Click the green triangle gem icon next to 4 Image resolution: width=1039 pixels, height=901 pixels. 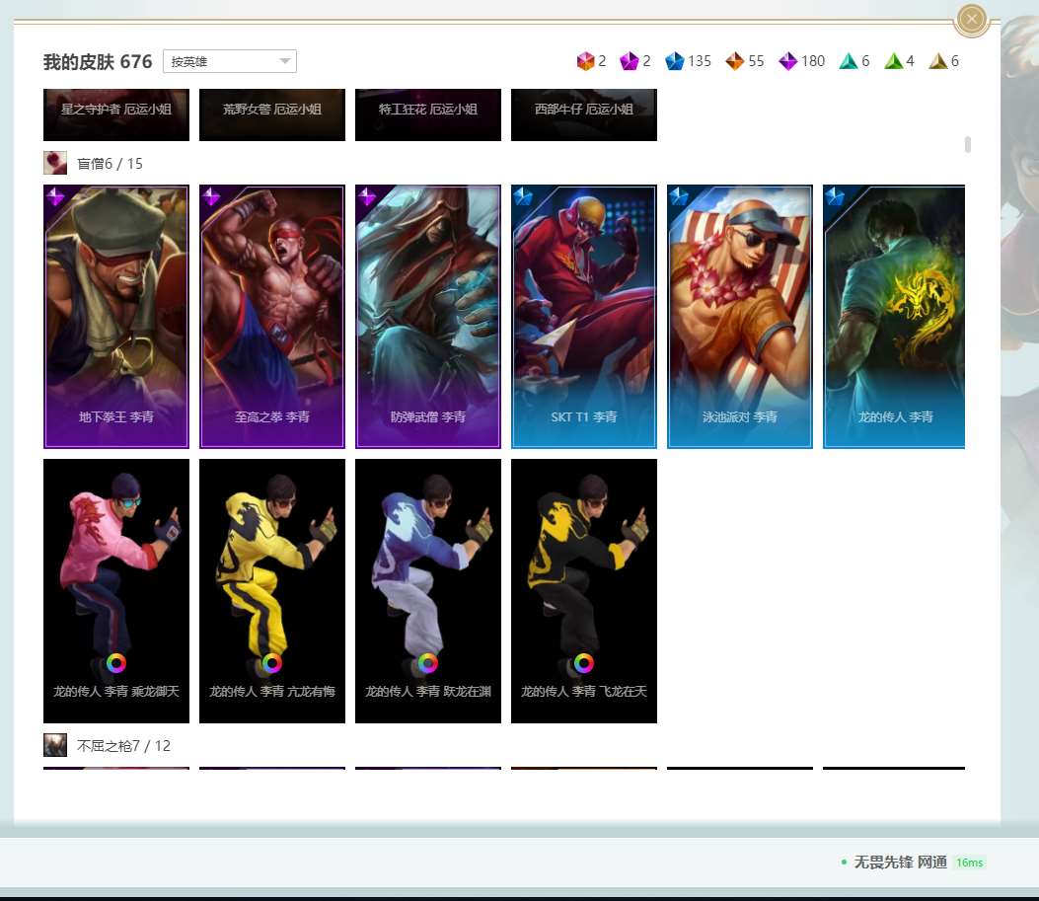(x=894, y=61)
